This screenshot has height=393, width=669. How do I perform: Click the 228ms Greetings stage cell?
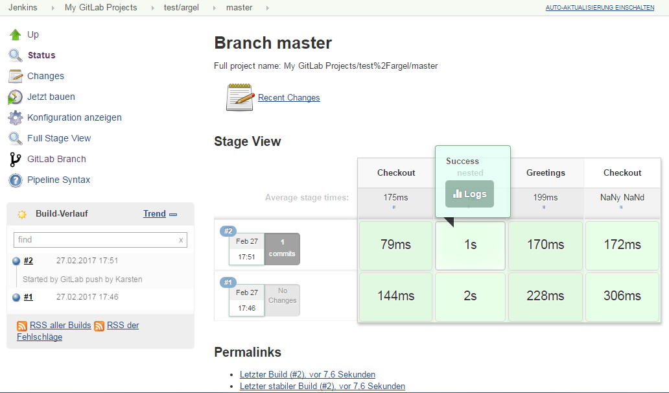545,296
